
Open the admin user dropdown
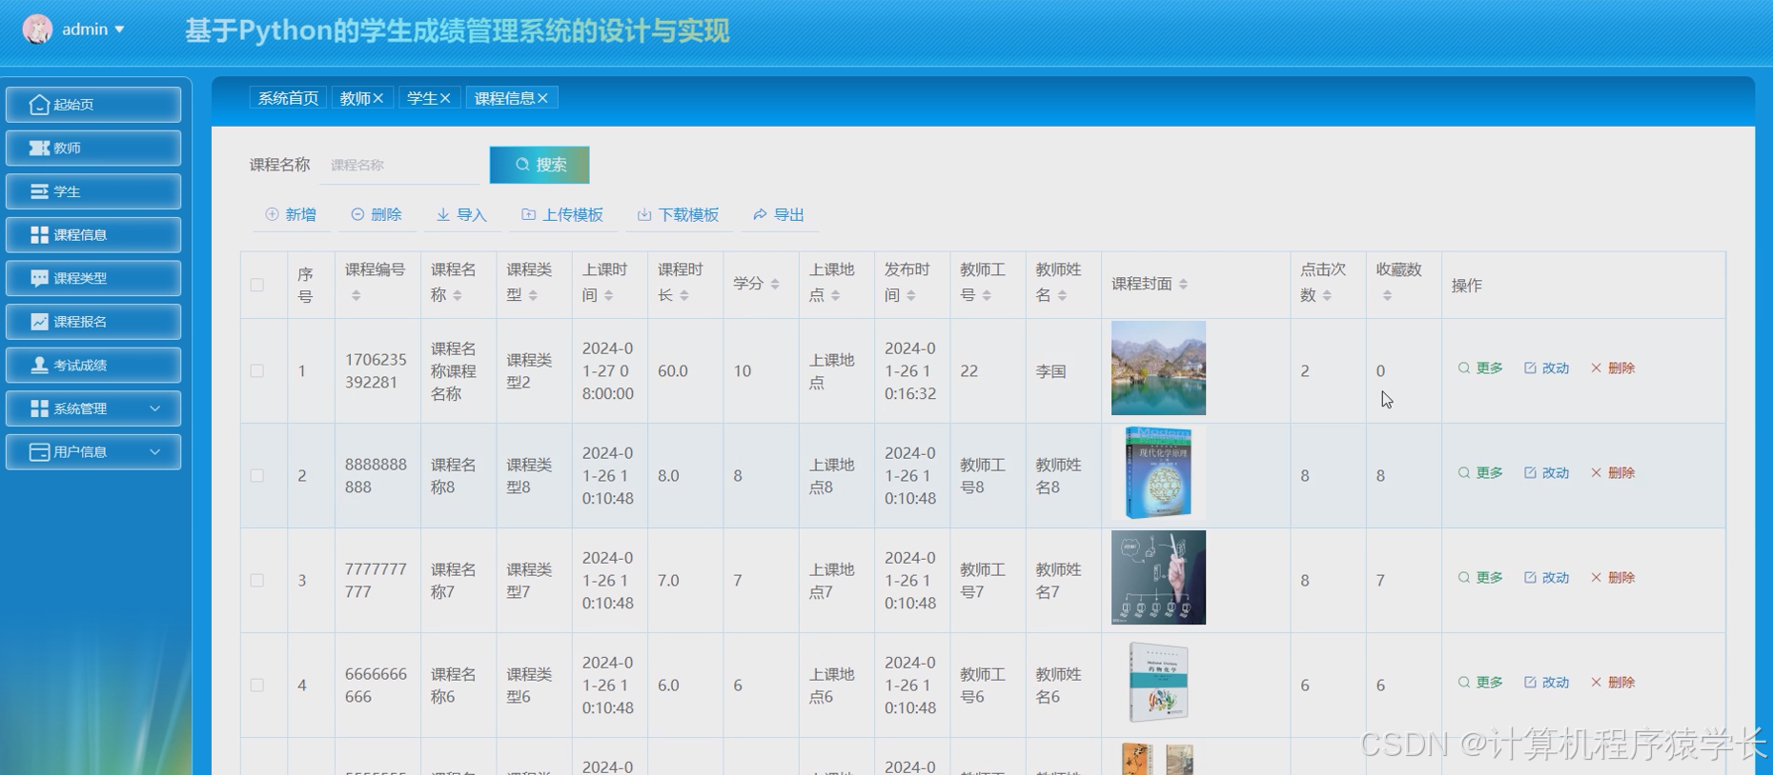pos(93,30)
